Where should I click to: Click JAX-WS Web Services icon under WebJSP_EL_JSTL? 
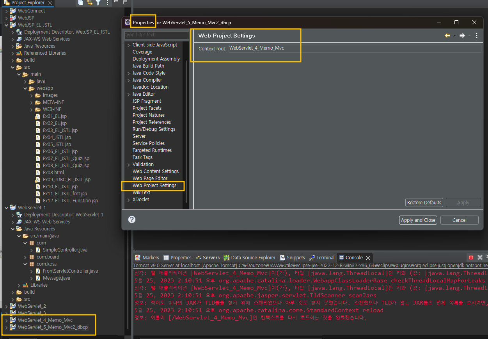tap(19, 39)
